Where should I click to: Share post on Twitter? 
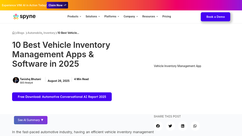click(x=170, y=126)
